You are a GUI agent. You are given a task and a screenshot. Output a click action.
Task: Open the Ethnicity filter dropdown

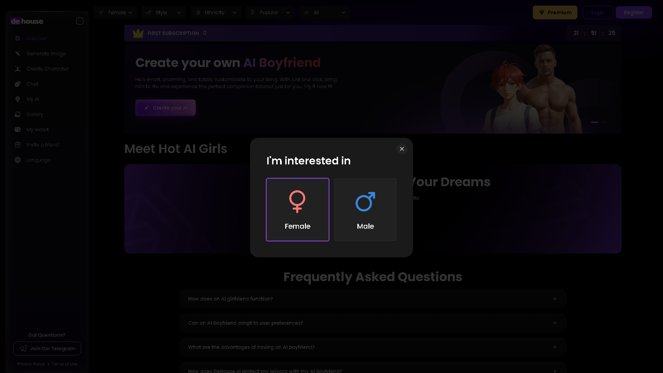216,12
